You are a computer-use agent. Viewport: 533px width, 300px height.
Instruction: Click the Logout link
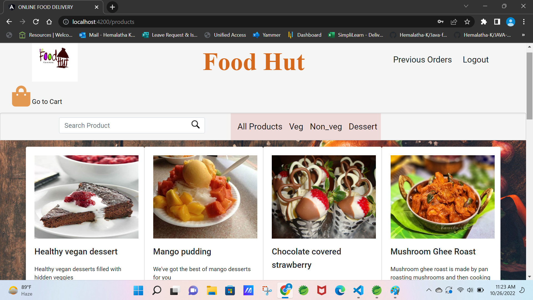pos(476,60)
